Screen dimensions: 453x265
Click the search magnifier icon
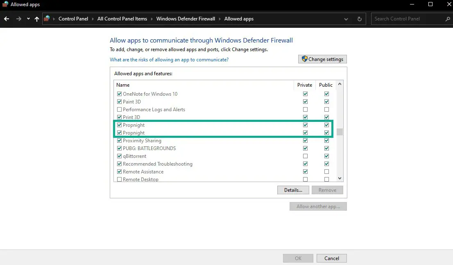pyautogui.click(x=448, y=19)
